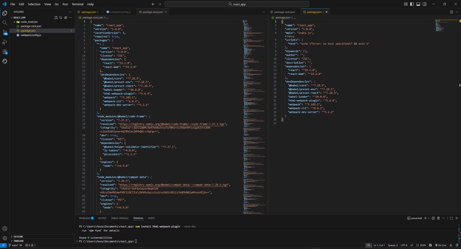Change line ending via LF indicator
Screen dimensions: 461x249
[412, 245]
